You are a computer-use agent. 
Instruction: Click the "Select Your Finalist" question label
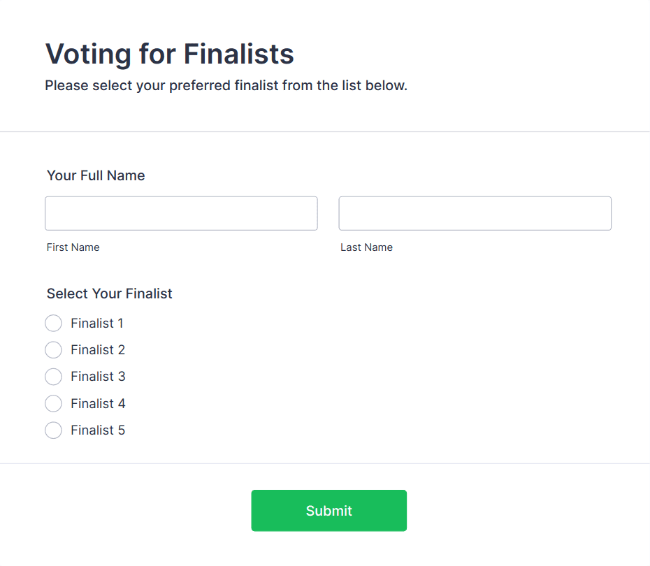pyautogui.click(x=109, y=293)
